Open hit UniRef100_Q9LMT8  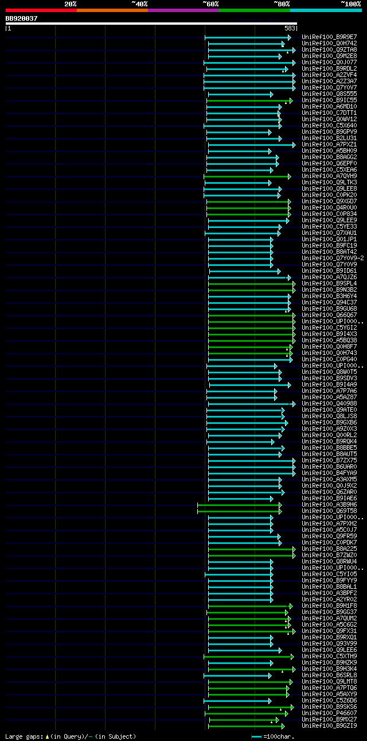329,681
